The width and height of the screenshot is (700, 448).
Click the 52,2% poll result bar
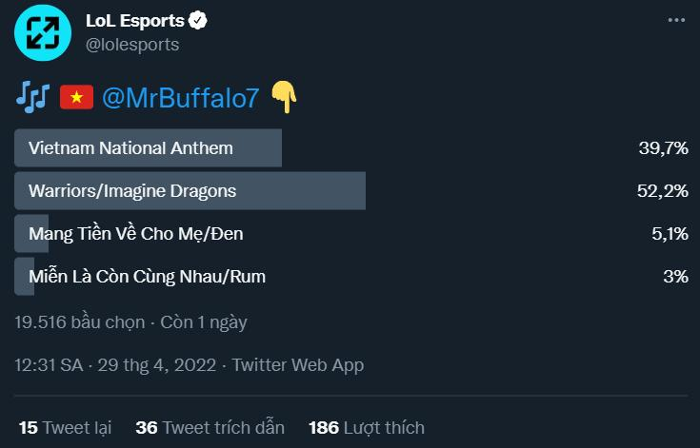(x=190, y=191)
